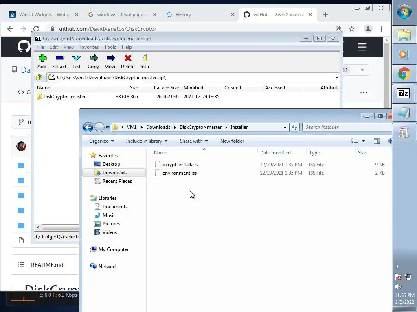Open Music library in sidebar
417x312 pixels.
point(109,215)
